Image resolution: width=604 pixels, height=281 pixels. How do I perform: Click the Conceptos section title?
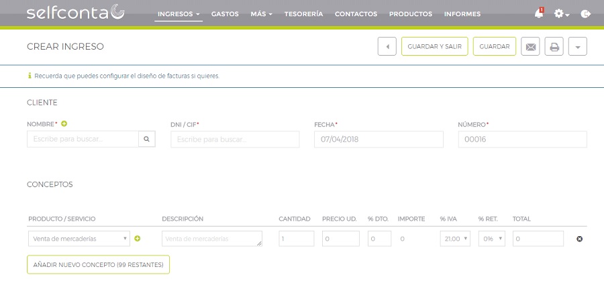[x=50, y=184]
